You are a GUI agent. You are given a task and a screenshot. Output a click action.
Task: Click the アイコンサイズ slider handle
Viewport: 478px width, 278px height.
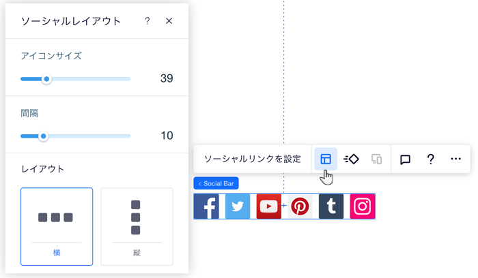(46, 79)
